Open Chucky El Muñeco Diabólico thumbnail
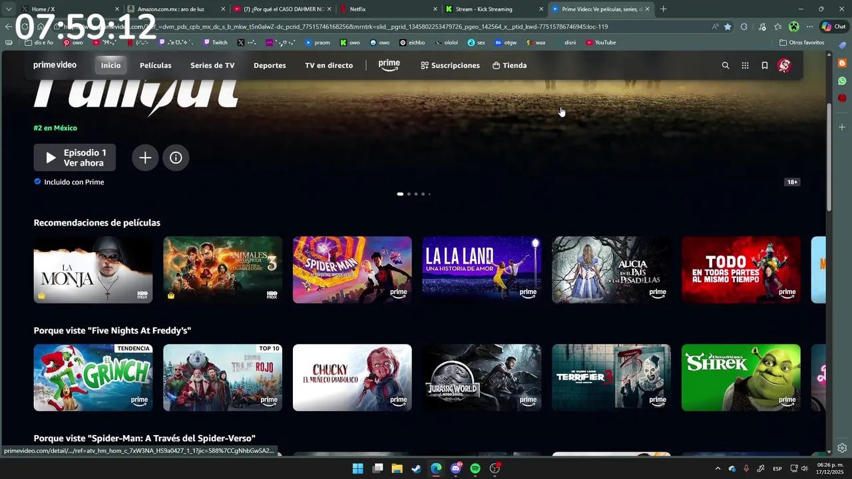The height and width of the screenshot is (479, 852). (352, 378)
